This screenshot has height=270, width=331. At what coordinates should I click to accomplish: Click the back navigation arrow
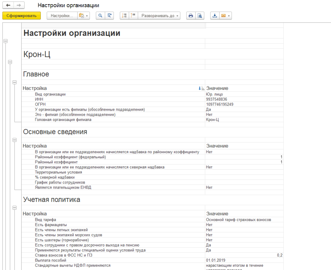pyautogui.click(x=8, y=5)
